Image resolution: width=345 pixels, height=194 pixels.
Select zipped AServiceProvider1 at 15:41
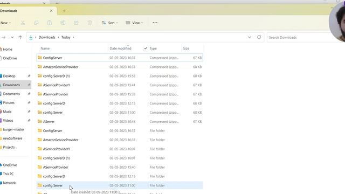(120, 85)
